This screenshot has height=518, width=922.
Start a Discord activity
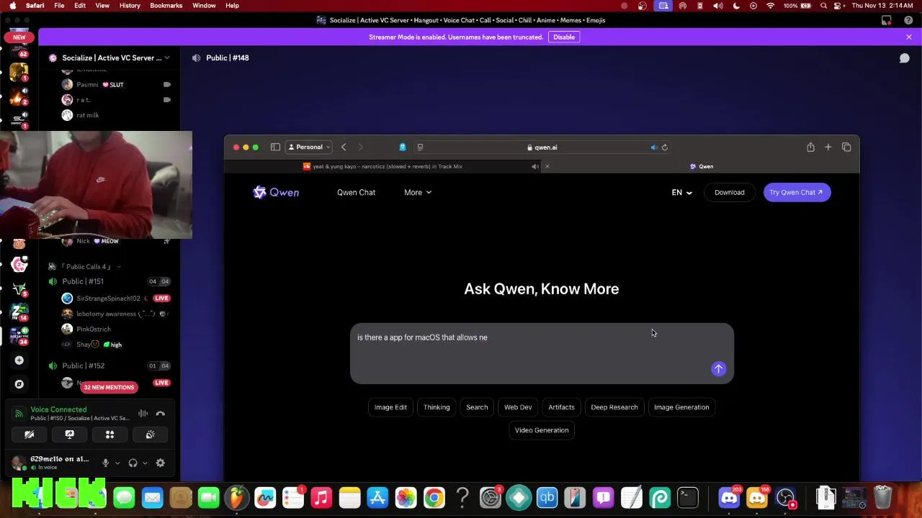click(110, 435)
